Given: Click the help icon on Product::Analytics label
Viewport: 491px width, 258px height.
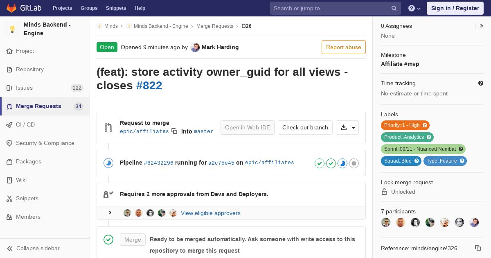Looking at the screenshot, I should 429,137.
